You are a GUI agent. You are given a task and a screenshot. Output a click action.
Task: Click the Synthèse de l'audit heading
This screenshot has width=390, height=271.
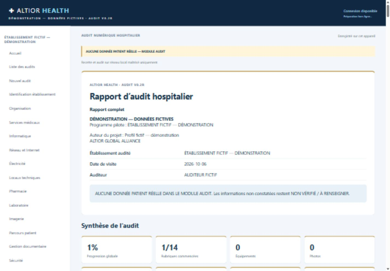(x=110, y=226)
